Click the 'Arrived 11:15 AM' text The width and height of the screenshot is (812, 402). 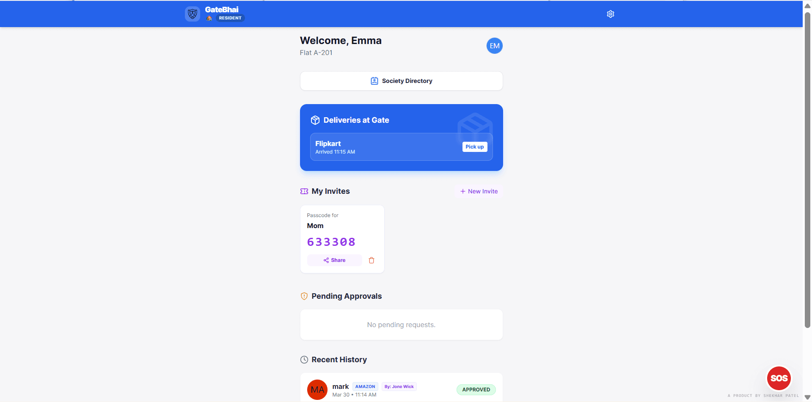coord(335,152)
